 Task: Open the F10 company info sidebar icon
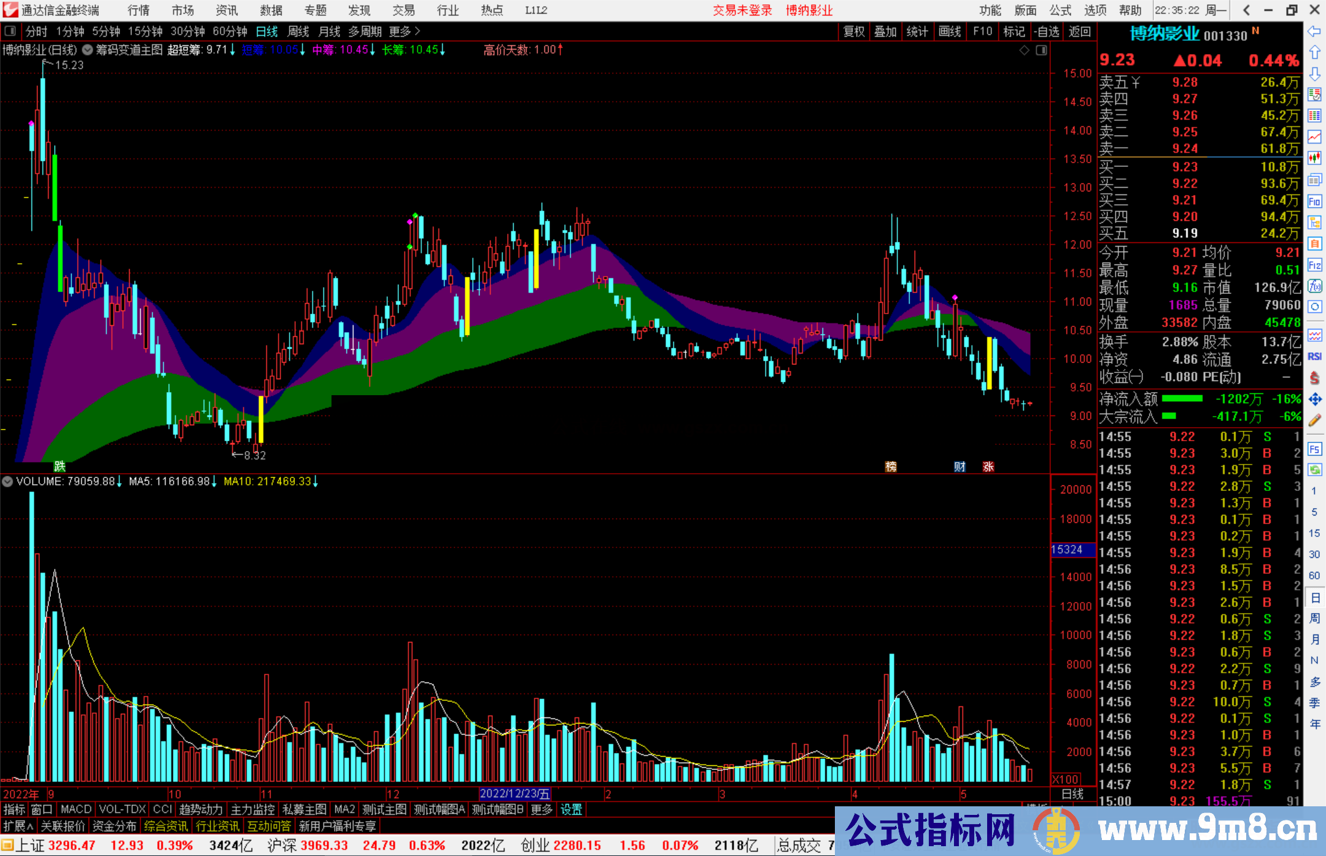pos(1314,201)
